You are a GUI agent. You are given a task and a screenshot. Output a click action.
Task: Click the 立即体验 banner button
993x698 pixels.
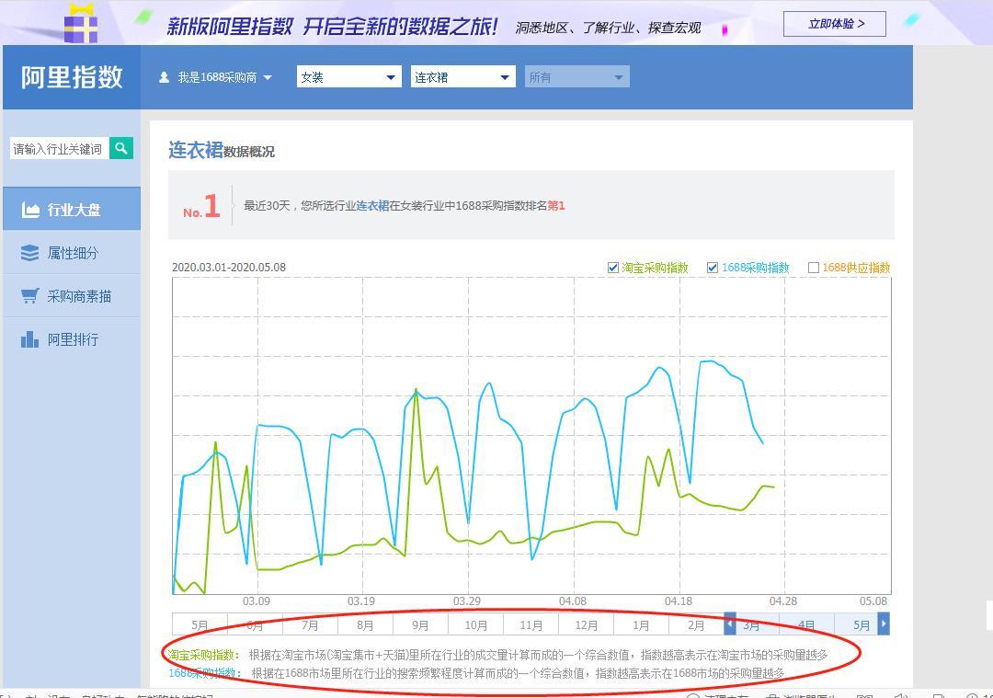tap(835, 24)
